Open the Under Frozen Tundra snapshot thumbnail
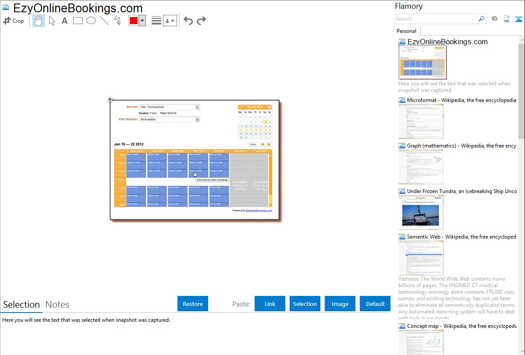This screenshot has height=355, width=525. click(421, 212)
